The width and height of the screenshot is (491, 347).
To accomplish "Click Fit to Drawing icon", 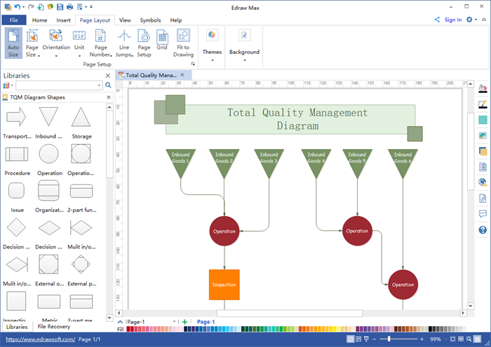I will pos(183,43).
